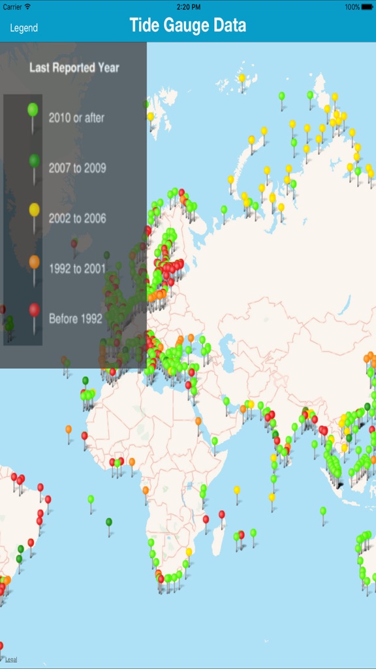The height and width of the screenshot is (669, 376).
Task: Select the yellow '2002 to 2006' legend pin
Action: (34, 210)
